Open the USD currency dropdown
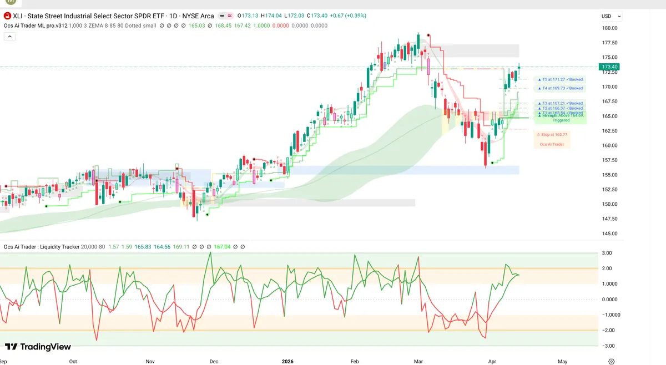 pyautogui.click(x=611, y=16)
